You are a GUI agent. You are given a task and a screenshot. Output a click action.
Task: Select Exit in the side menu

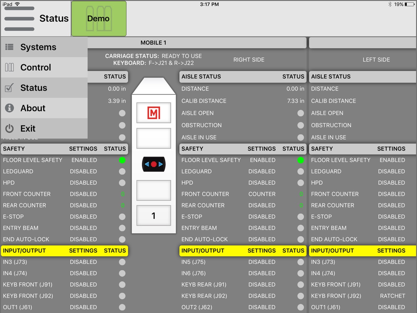tap(44, 129)
